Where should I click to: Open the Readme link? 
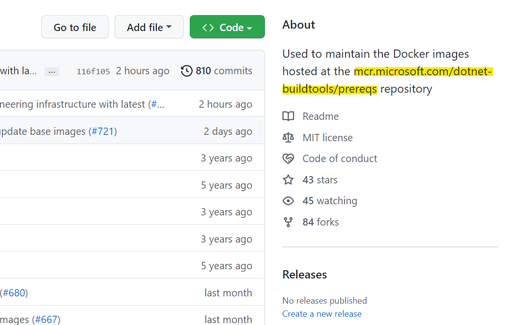pos(321,116)
